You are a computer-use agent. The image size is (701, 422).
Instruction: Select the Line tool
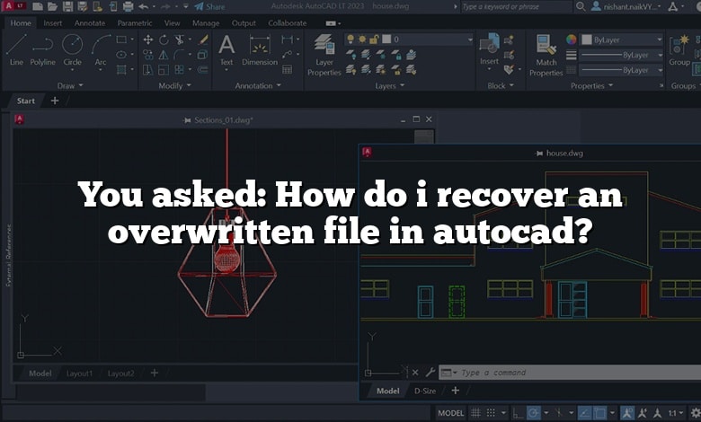point(16,49)
